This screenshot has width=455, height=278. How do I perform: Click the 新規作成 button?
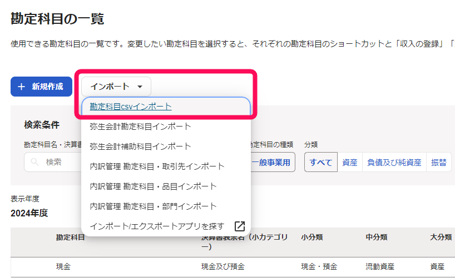tap(41, 87)
